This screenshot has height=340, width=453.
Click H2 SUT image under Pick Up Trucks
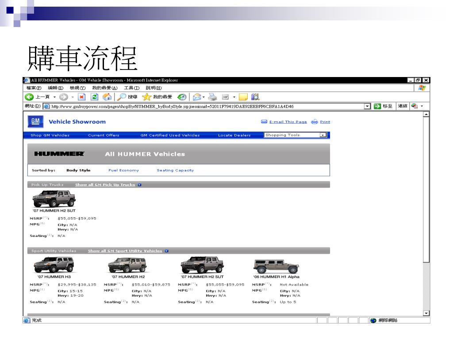pyautogui.click(x=54, y=199)
